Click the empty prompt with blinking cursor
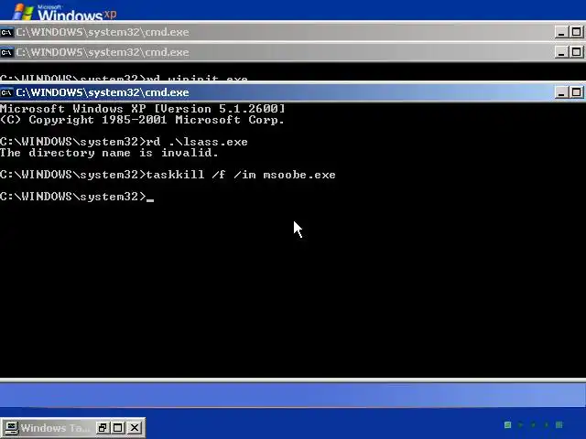The image size is (586, 439). tap(77, 197)
